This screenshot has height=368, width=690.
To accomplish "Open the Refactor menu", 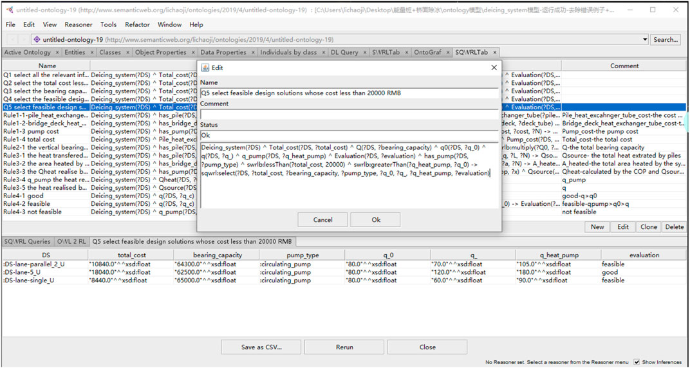I will point(137,24).
